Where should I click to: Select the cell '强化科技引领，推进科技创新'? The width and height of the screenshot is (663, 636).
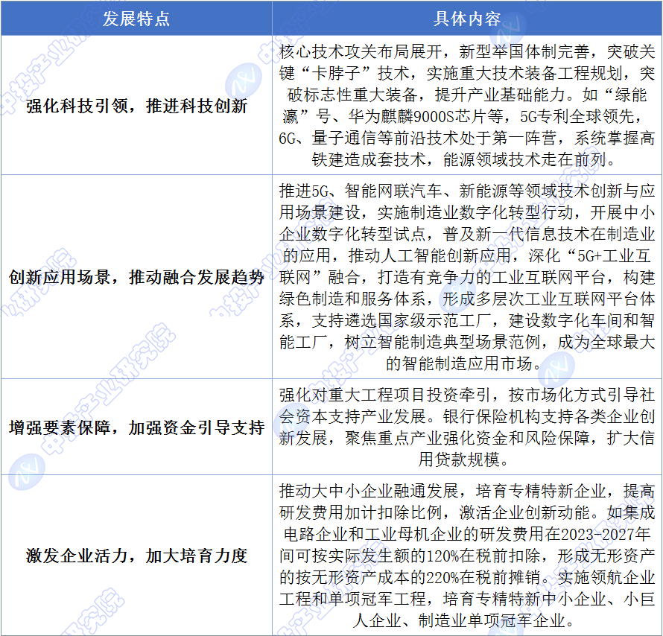click(136, 105)
